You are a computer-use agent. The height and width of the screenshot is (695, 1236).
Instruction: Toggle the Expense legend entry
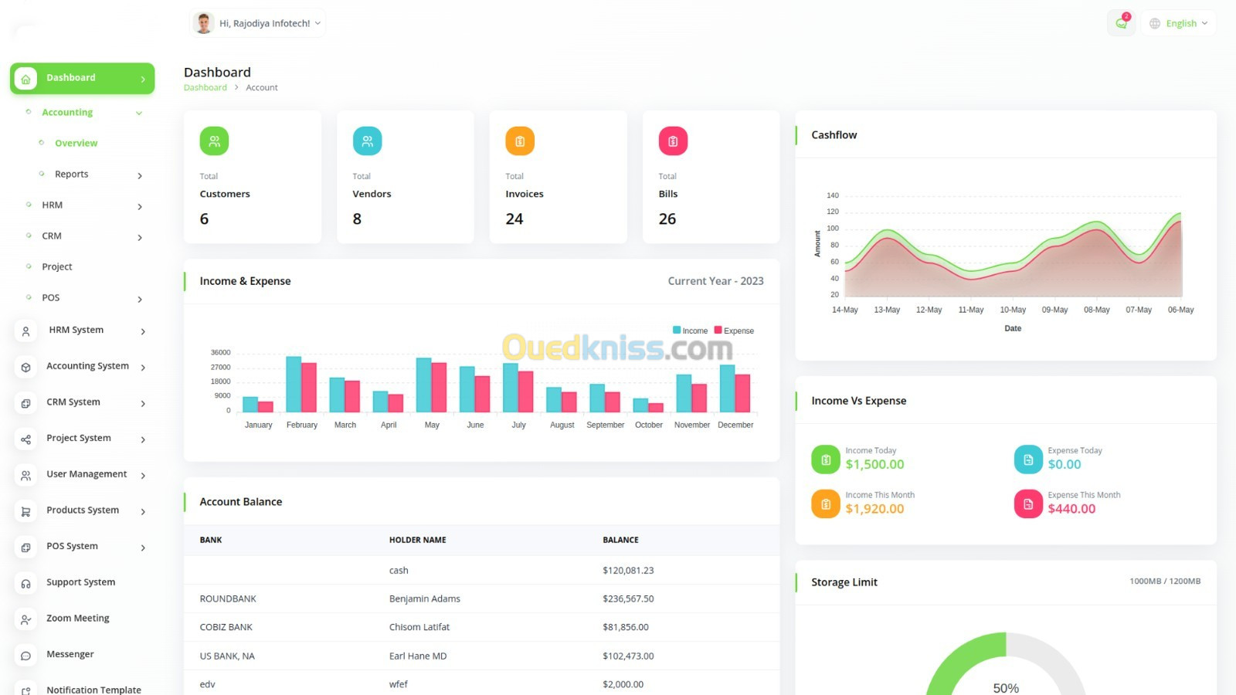(x=735, y=331)
